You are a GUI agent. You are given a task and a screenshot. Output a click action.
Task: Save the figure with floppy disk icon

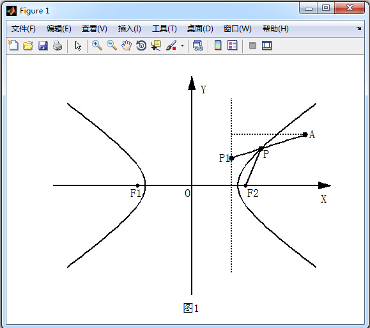click(43, 45)
